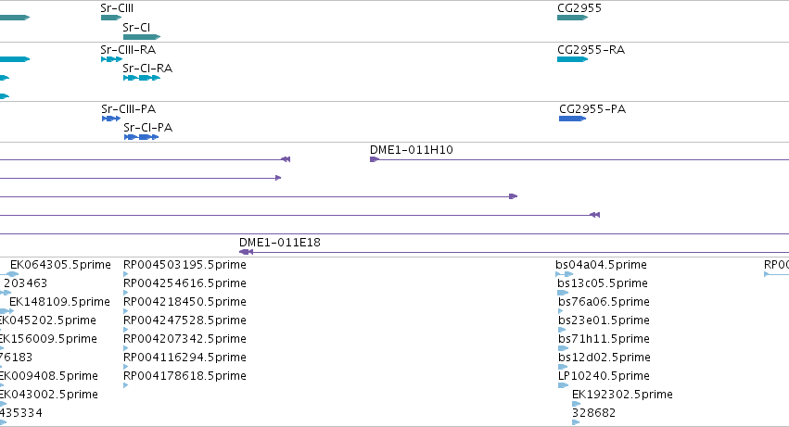This screenshot has width=789, height=427.
Task: Click the bs04a04.5prime label
Action: click(x=602, y=265)
